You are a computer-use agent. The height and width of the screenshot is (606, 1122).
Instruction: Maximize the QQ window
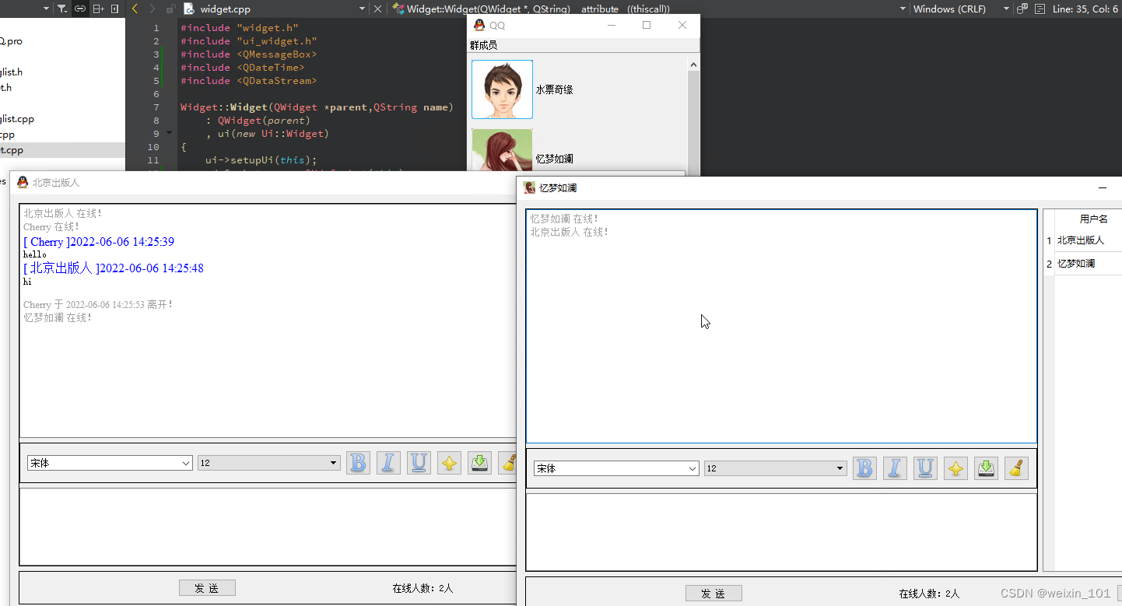(x=646, y=25)
